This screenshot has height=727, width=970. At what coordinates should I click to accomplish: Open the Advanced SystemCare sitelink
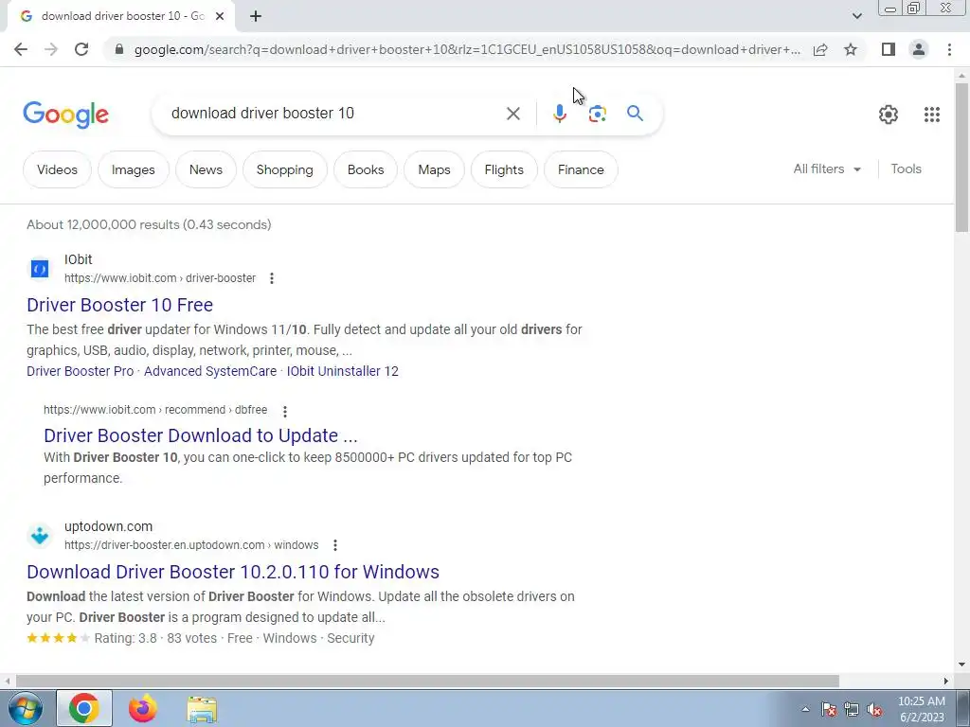point(210,371)
